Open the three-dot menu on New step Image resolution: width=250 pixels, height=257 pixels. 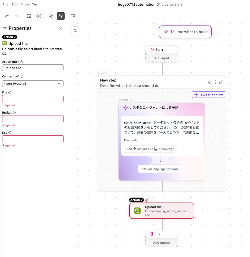pos(215,82)
